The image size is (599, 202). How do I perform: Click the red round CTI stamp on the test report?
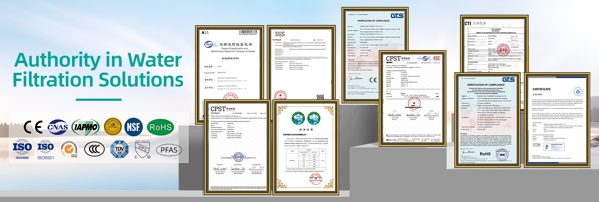pos(503,50)
